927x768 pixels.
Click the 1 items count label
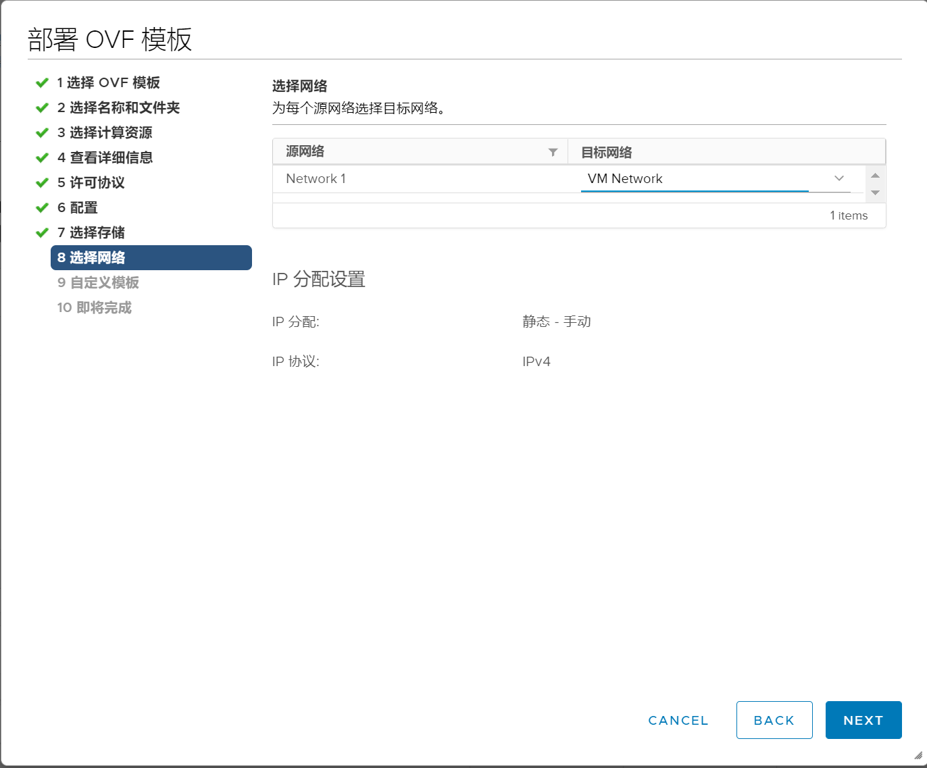tap(849, 215)
